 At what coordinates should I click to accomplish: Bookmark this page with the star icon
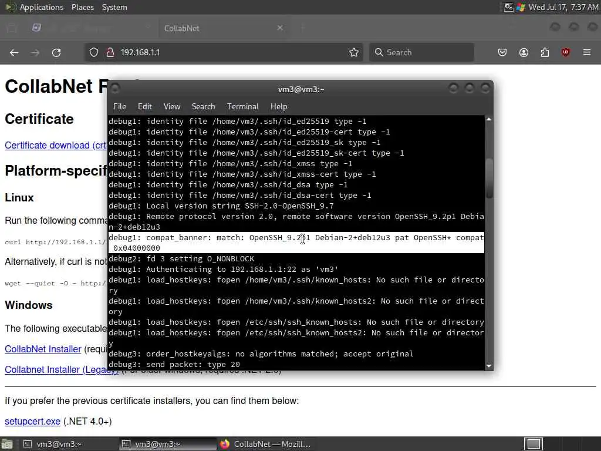[354, 52]
